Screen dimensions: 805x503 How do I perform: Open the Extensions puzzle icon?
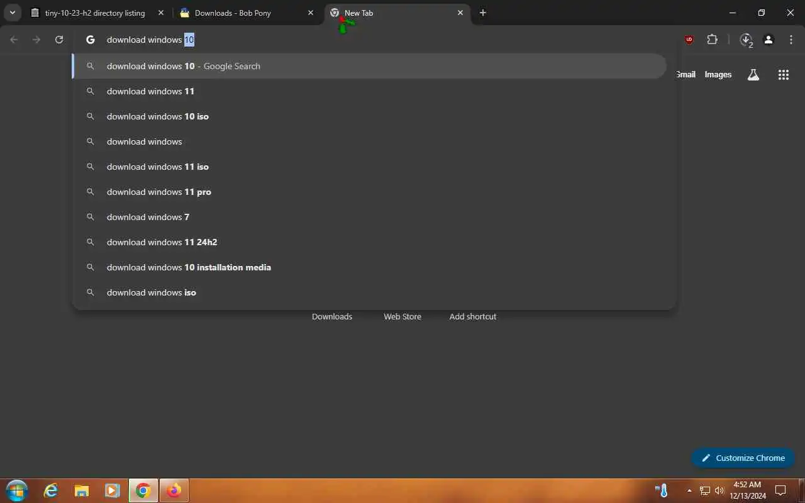[712, 40]
